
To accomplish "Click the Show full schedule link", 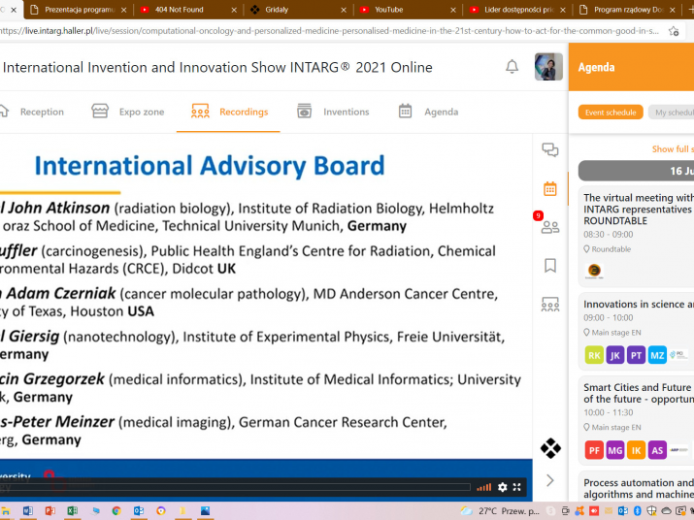I will point(672,149).
